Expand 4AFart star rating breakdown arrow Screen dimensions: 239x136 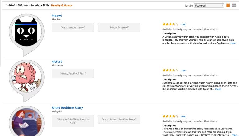[x=179, y=70]
